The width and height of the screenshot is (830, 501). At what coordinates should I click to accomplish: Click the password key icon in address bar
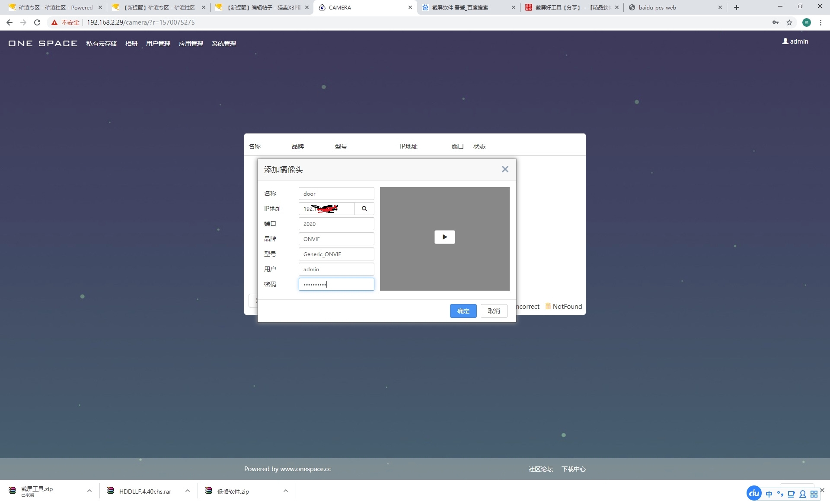(776, 22)
